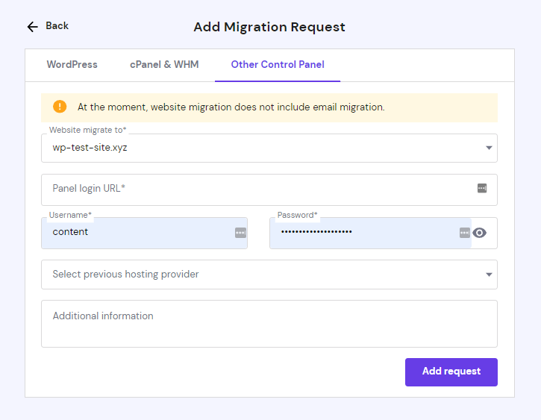Select the Other Control Panel tab
This screenshot has width=541, height=420.
278,65
